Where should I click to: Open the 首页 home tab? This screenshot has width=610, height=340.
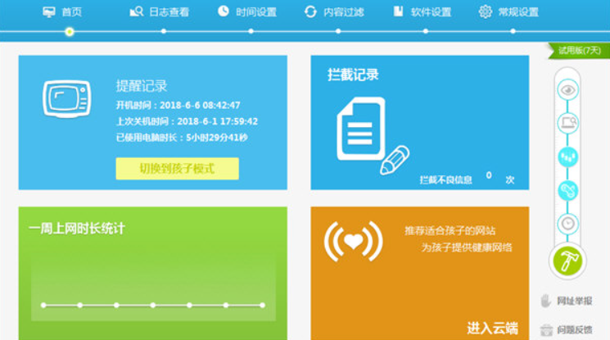[62, 12]
